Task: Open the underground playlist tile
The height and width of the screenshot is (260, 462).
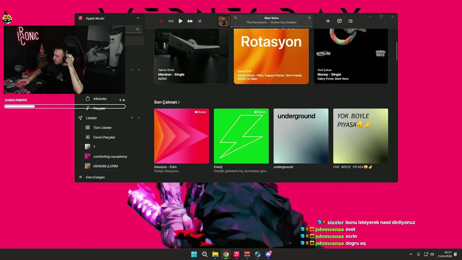Action: (301, 136)
